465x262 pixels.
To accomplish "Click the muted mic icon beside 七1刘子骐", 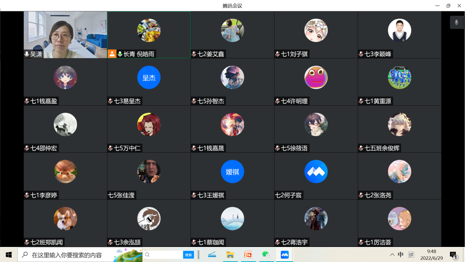I will pyautogui.click(x=278, y=54).
